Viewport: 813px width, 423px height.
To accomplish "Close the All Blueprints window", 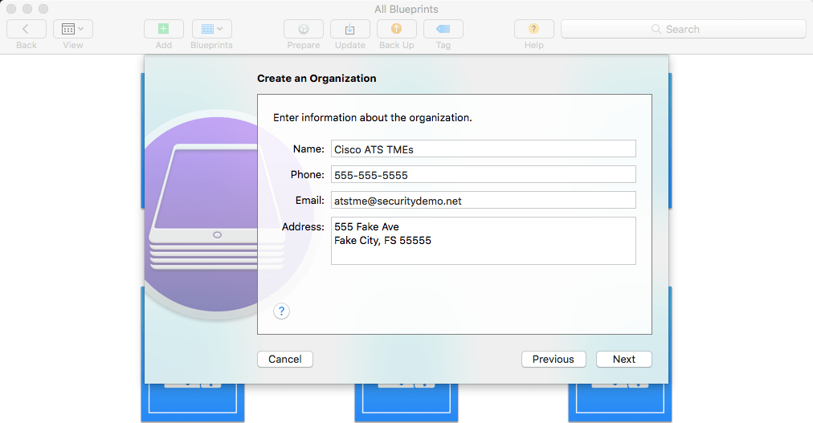I will [x=11, y=9].
